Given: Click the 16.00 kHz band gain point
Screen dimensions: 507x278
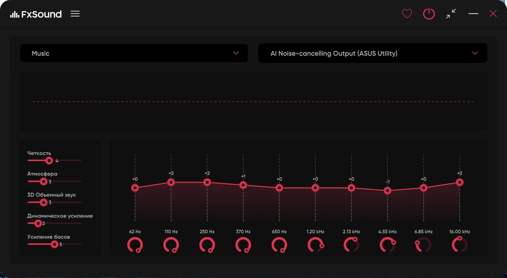Looking at the screenshot, I should (459, 182).
